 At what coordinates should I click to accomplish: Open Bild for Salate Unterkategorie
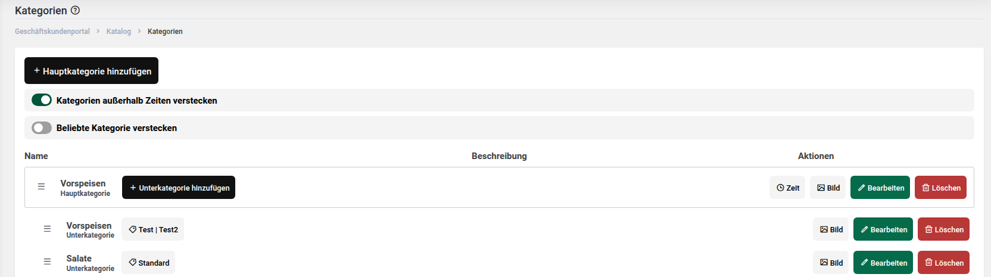tap(831, 263)
